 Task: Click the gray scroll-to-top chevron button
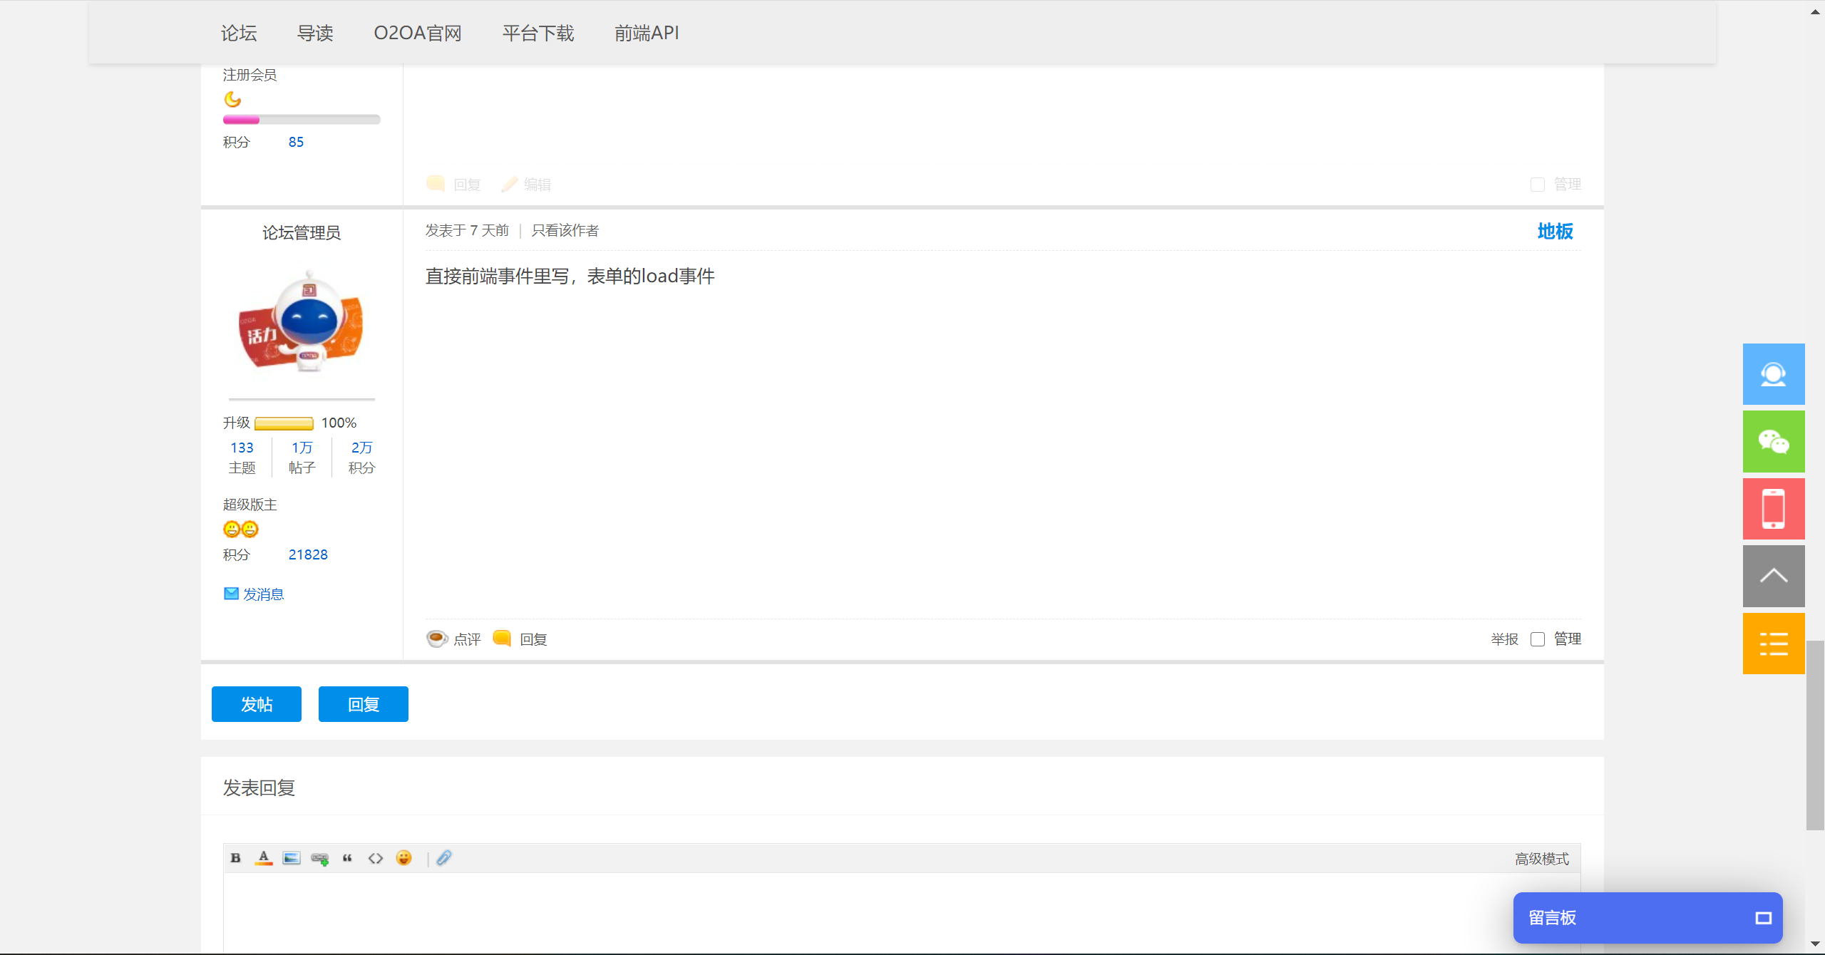coord(1773,576)
